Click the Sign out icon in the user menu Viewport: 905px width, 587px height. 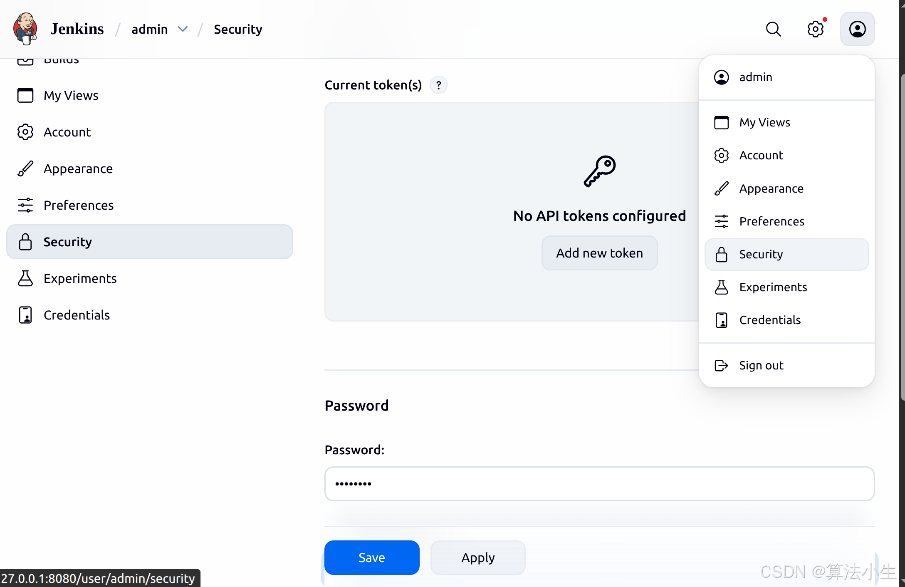[721, 365]
